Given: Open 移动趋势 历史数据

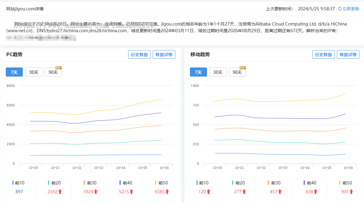Looking at the screenshot, I should tap(324, 54).
